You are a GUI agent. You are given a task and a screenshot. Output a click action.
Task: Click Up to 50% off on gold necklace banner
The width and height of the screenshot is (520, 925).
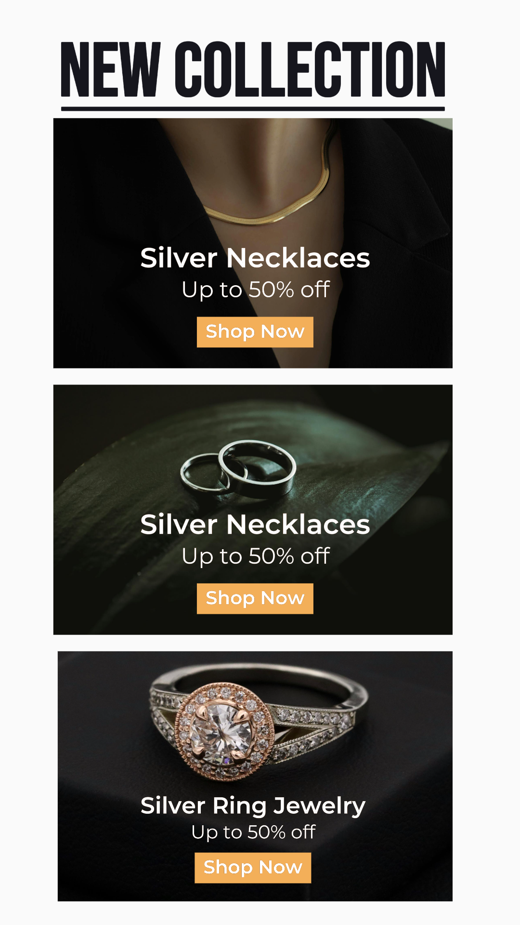point(256,290)
